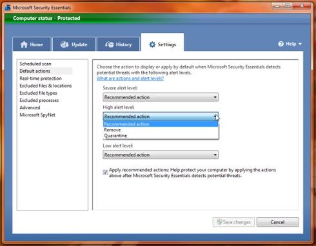Select Excluded files & locations setting

pos(46,86)
